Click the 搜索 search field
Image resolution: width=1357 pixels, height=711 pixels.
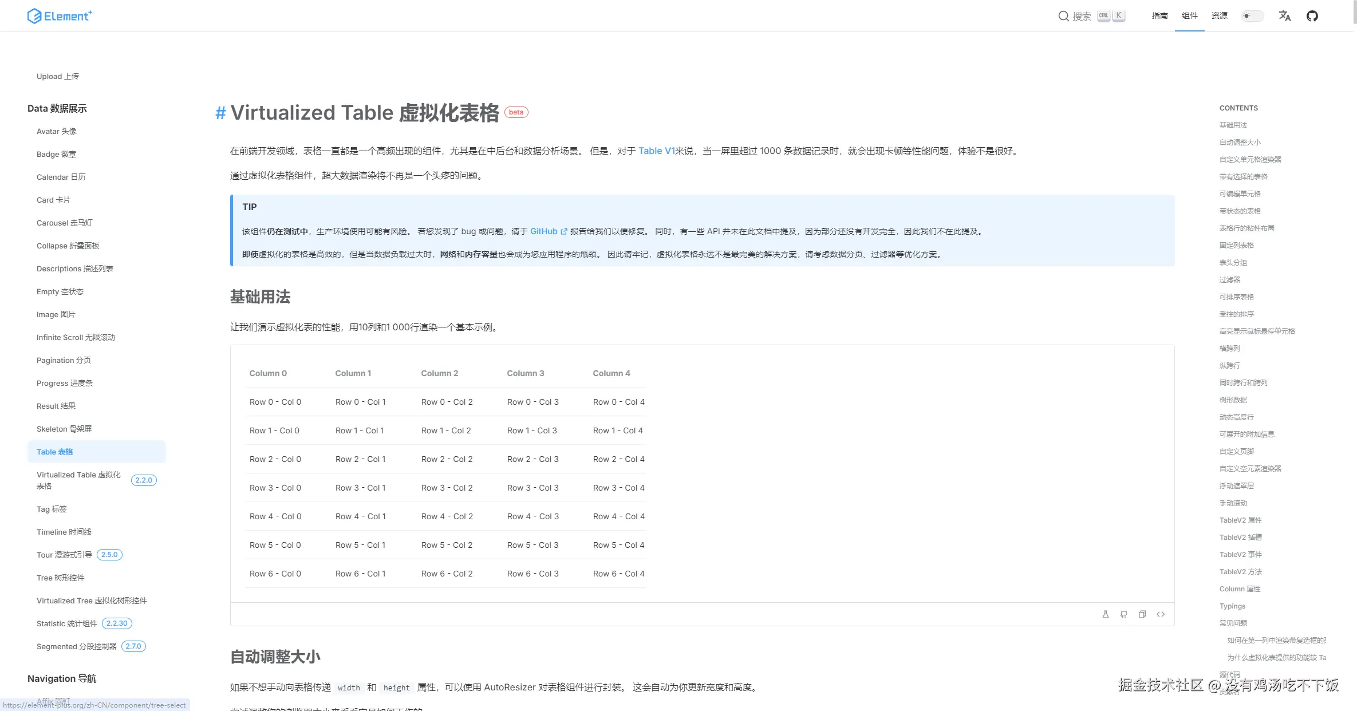pos(1082,16)
